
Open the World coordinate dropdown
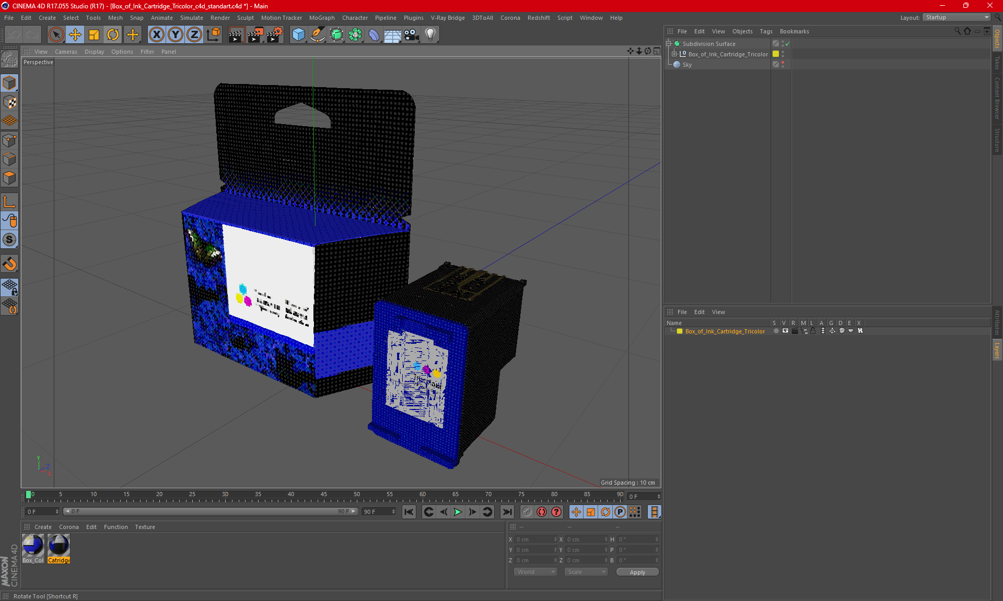536,572
